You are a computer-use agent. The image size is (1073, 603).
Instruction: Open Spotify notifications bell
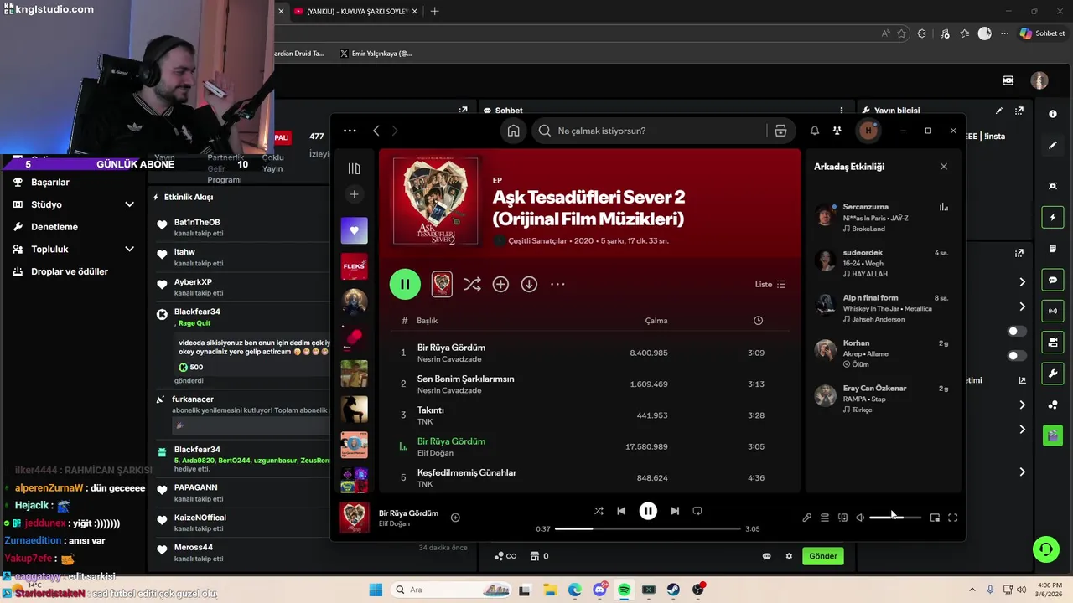click(814, 131)
